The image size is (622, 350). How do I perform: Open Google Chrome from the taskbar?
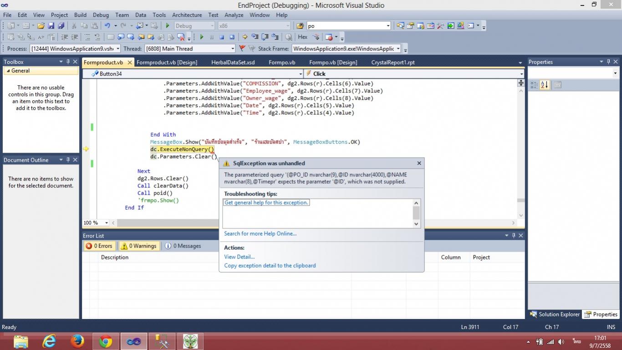click(x=106, y=341)
